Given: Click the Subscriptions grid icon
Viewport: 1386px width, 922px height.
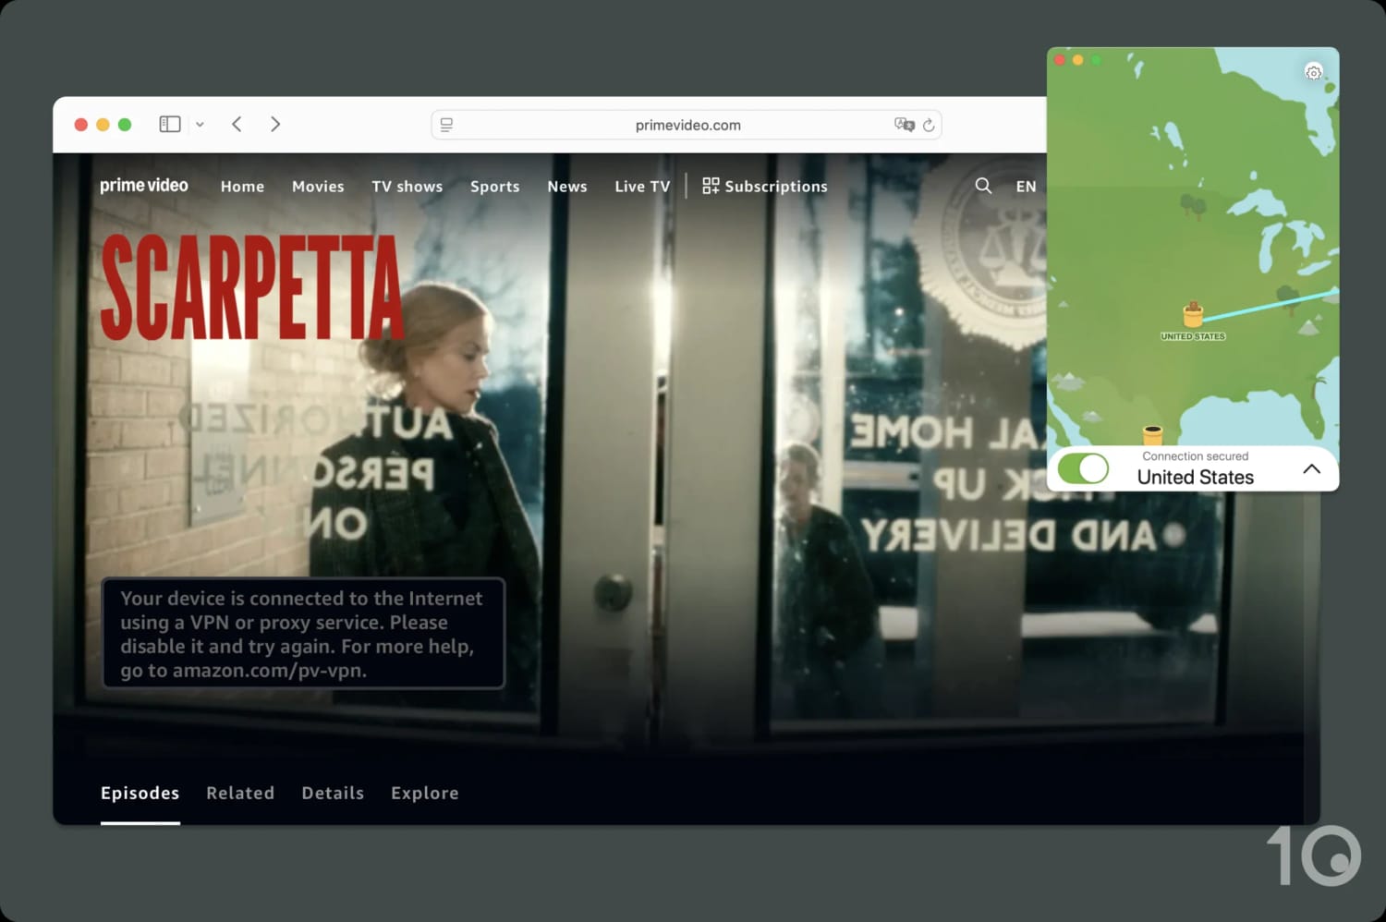Looking at the screenshot, I should [x=711, y=185].
